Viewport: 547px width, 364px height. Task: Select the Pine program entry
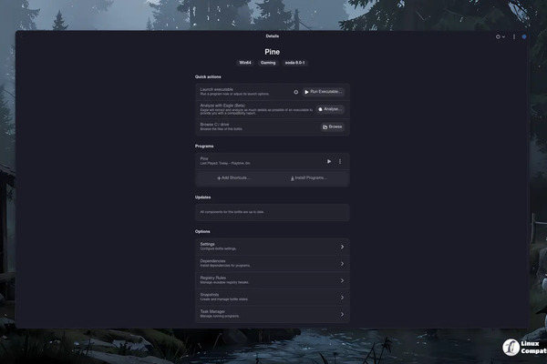246,161
